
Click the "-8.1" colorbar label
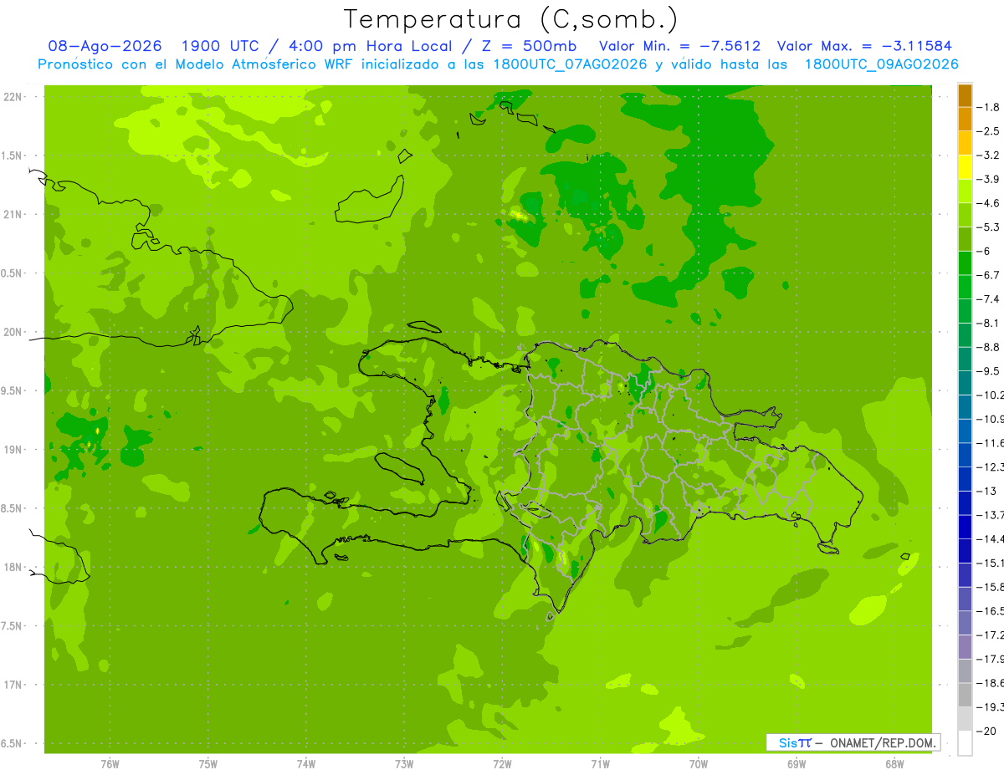pos(988,323)
